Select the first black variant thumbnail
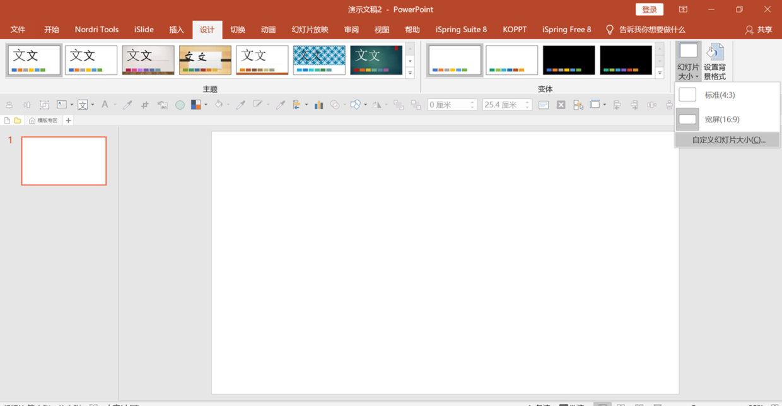This screenshot has height=406, width=782. point(569,61)
